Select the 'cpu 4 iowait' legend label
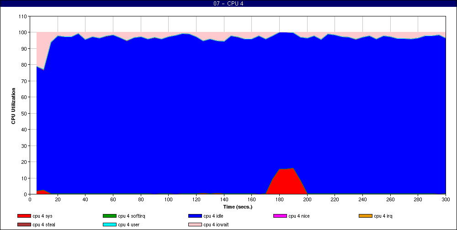Screen dimensions: 457x230 click(216, 225)
